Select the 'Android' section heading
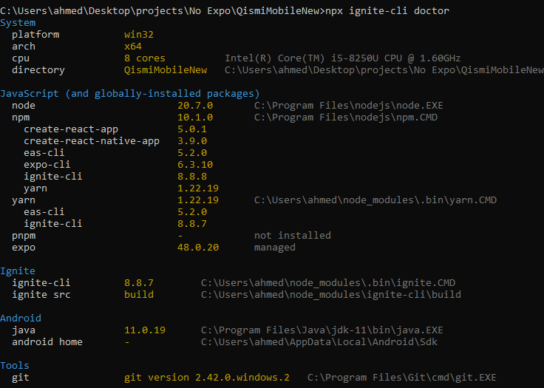Screen dimensions: 544x388 [21, 319]
